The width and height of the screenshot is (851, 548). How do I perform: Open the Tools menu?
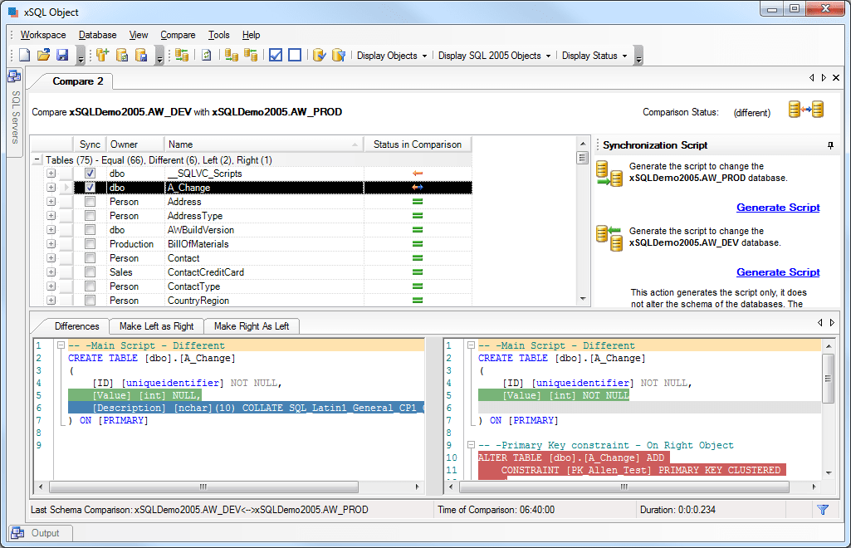pyautogui.click(x=218, y=35)
